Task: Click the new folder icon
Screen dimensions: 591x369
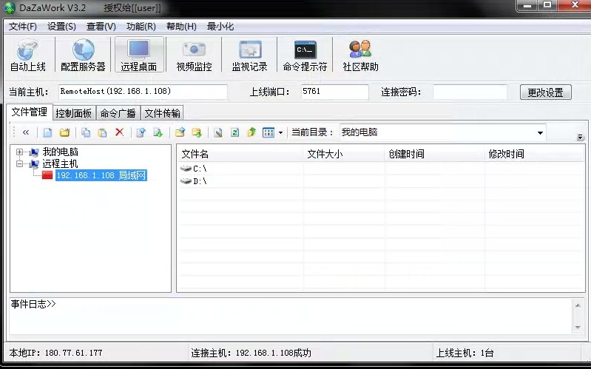Action: 65,132
